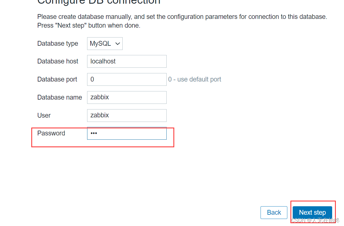Click the "Press Next step button when done" line

tap(89, 25)
